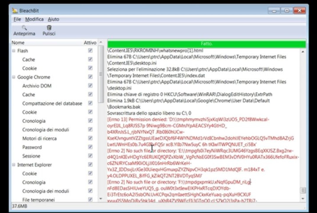Screen dimensions: 317x213
Task: Collapse the Flash tree group
Action: [14, 51]
